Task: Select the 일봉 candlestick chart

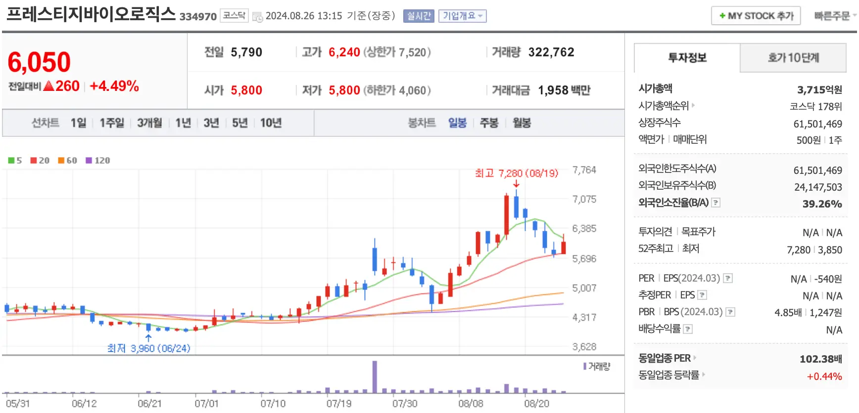Action: [457, 123]
